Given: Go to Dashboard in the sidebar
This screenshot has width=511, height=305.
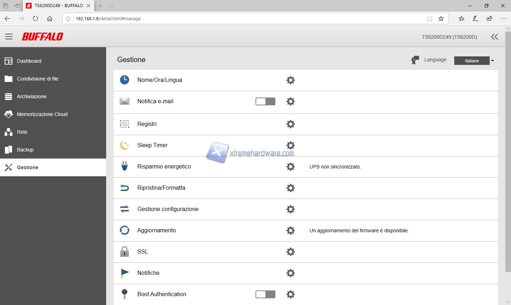Looking at the screenshot, I should (29, 61).
